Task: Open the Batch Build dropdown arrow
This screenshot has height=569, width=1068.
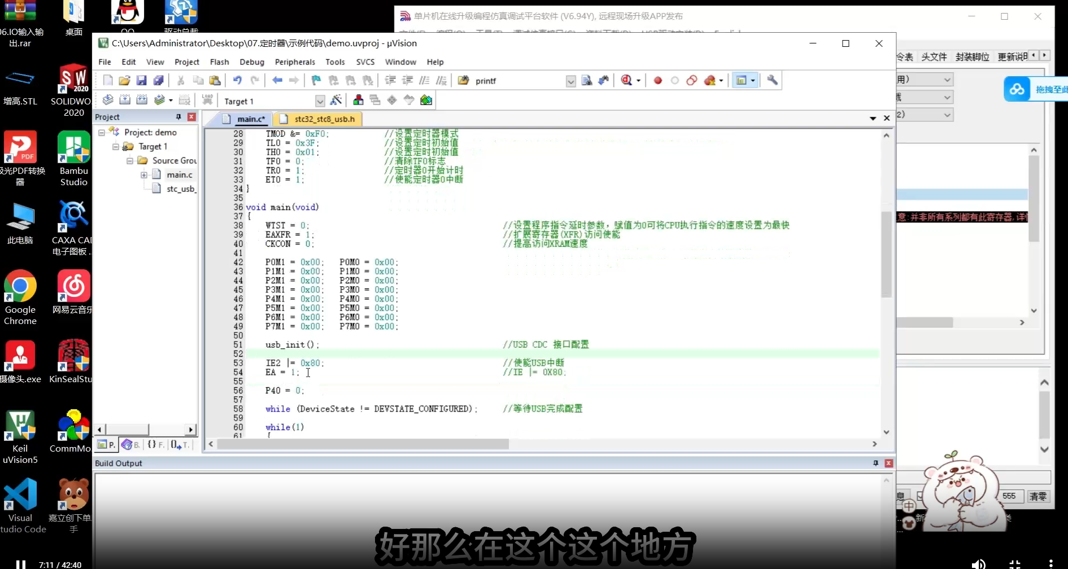Action: (171, 100)
